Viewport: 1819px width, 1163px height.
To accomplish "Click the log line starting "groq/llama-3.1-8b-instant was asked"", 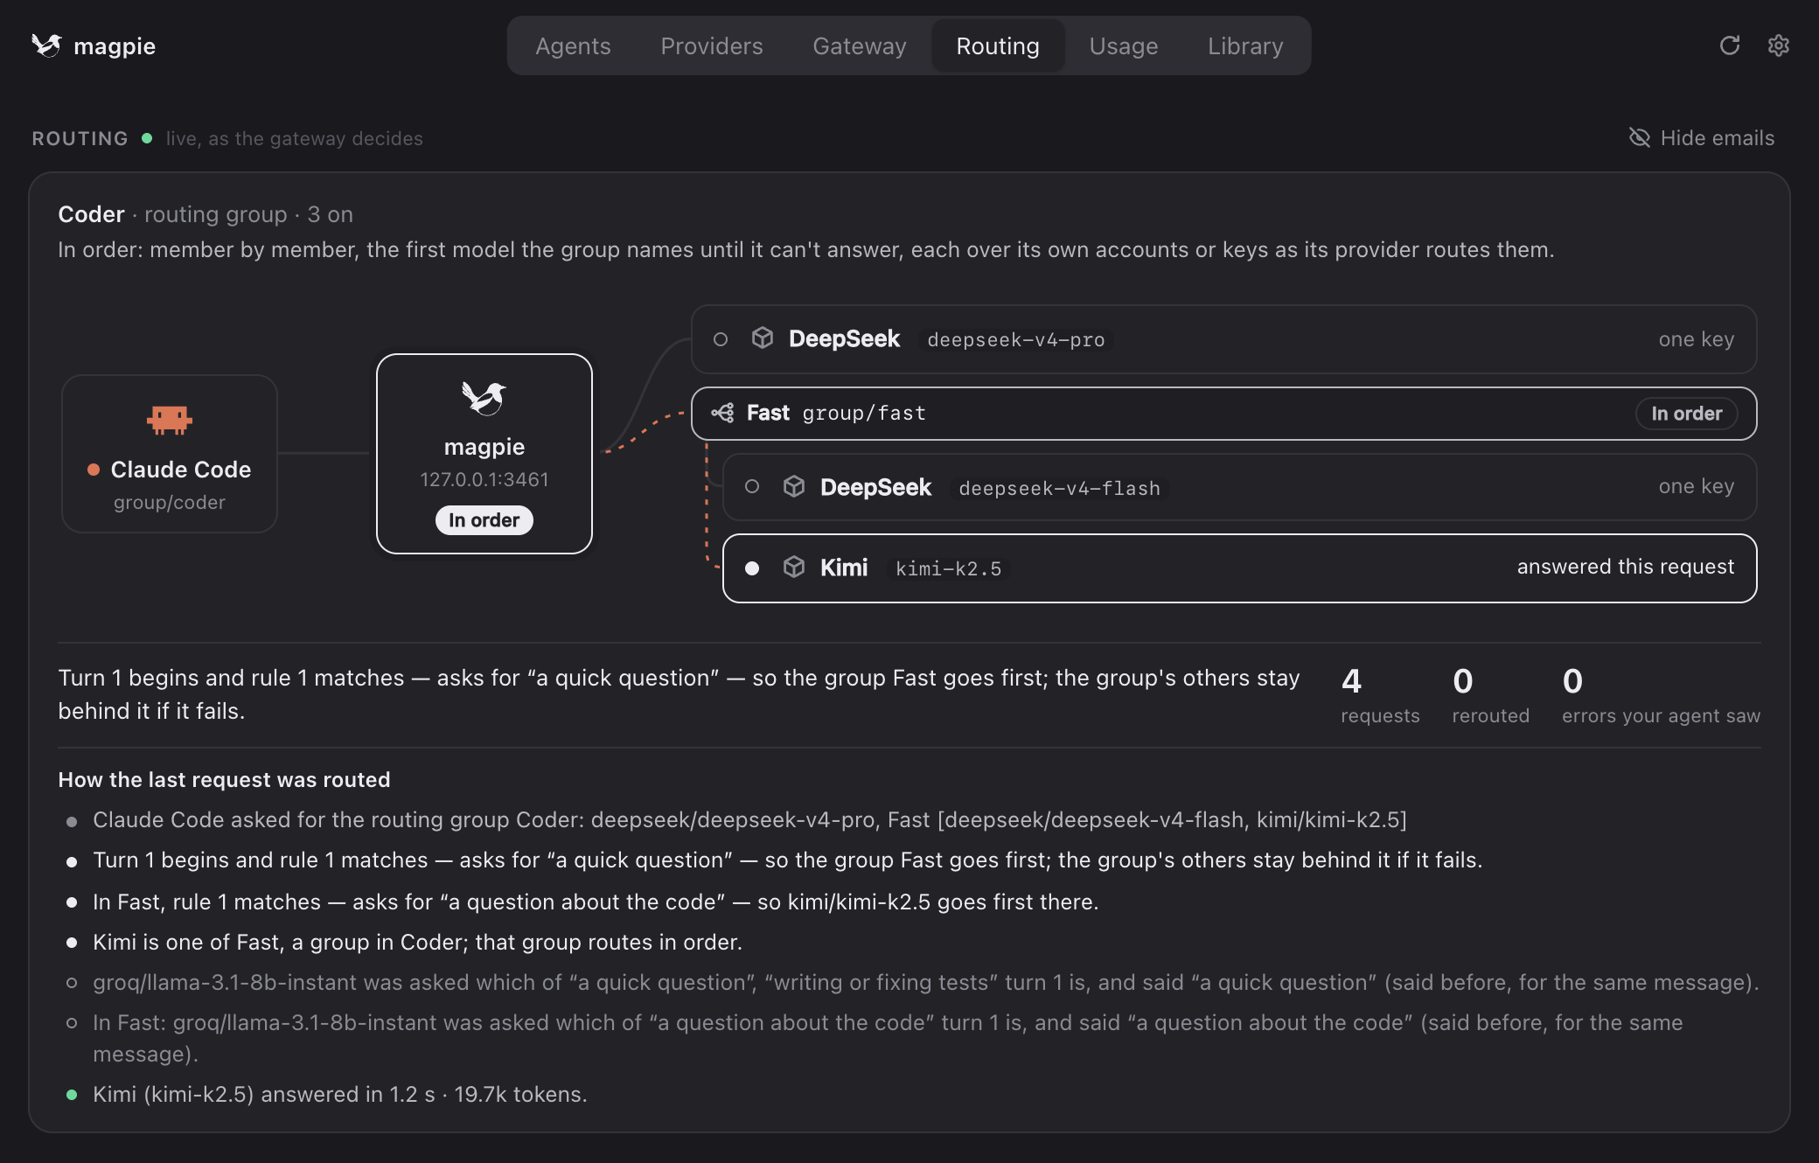I will [x=926, y=983].
